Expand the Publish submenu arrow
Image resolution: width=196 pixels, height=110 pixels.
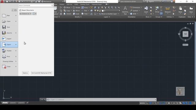tap(16, 51)
